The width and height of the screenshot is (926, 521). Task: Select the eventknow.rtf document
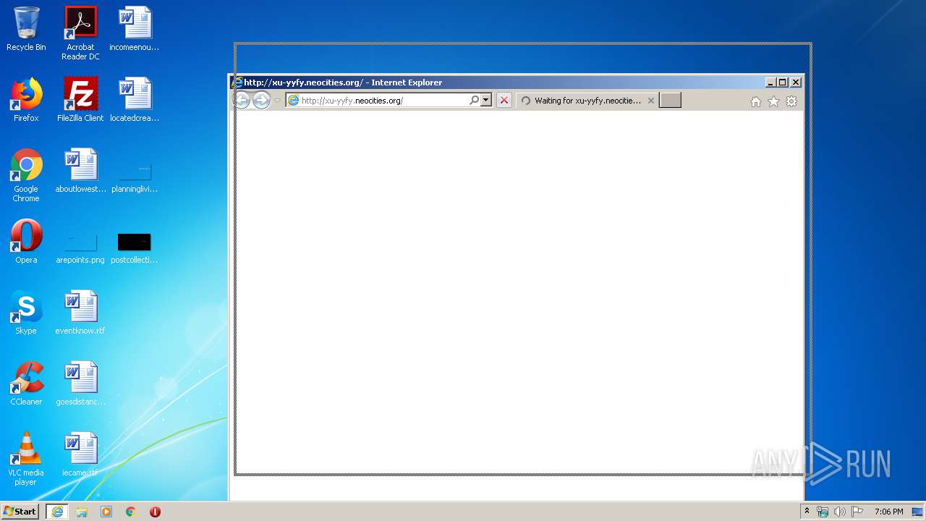click(x=80, y=313)
